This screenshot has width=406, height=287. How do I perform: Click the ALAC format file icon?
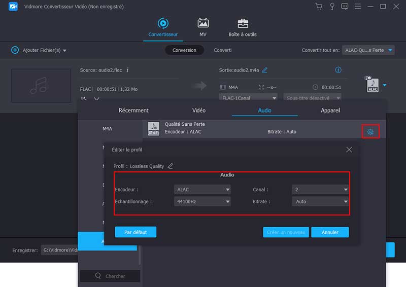(x=373, y=85)
